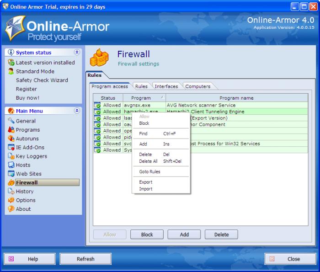Click the Autoruns icon
The width and height of the screenshot is (320, 272).
point(11,139)
